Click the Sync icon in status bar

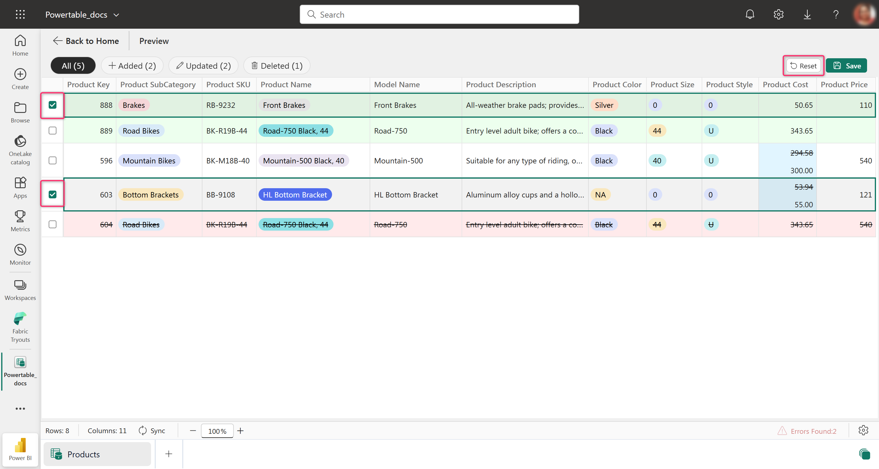coord(143,430)
